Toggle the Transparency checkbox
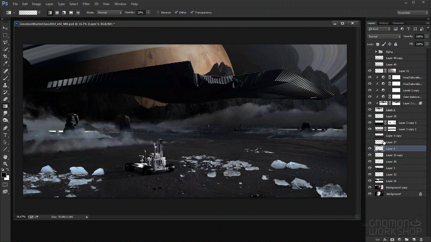Viewport: 431px width, 242px height. (x=192, y=12)
